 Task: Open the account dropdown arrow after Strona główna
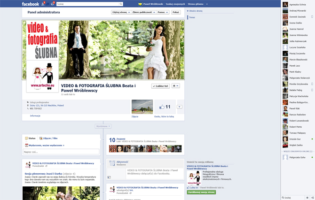pyautogui.click(x=207, y=4)
